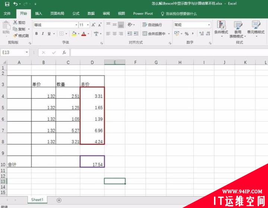Image resolution: width=268 pixels, height=208 pixels.
Task: Open the font name combo box
Action: pos(56,25)
